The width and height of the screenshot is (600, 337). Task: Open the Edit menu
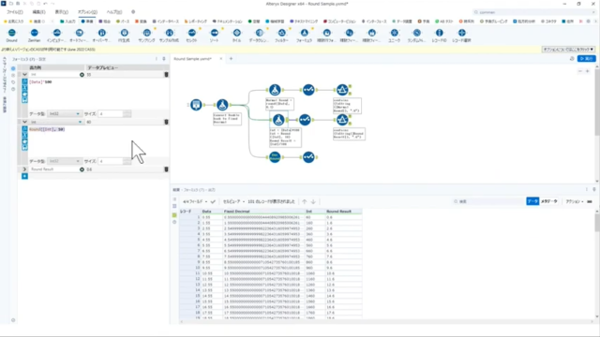click(x=38, y=12)
